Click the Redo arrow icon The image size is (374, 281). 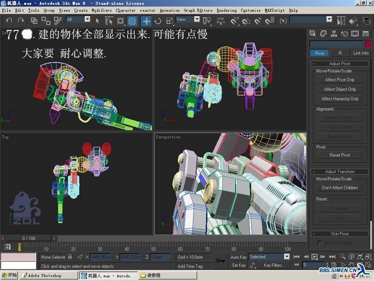tap(21, 21)
